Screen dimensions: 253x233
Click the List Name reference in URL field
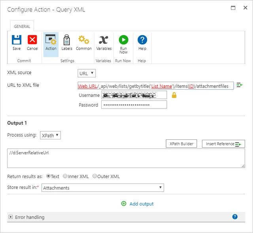[x=162, y=86]
